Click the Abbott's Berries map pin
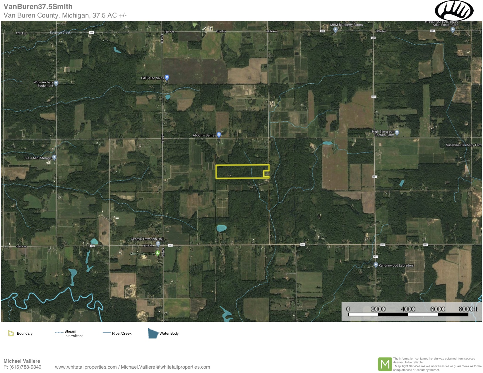The width and height of the screenshot is (483, 373). 219,135
